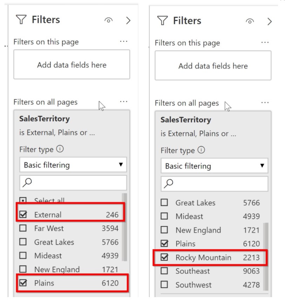This screenshot has height=302, width=285.
Task: Click the list scrollbar in left filter card
Action: [x=124, y=227]
